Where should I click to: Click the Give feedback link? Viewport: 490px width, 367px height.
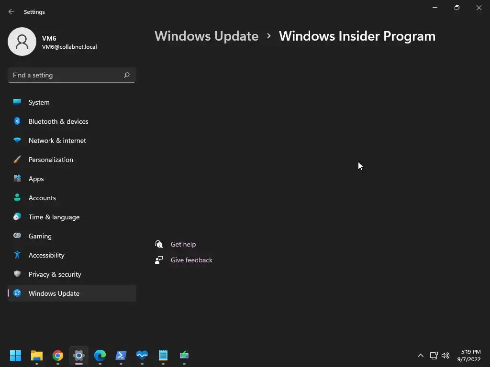pyautogui.click(x=191, y=260)
